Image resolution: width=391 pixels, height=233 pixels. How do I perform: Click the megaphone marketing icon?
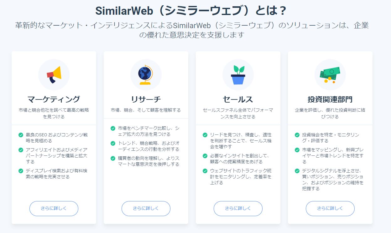point(54,75)
